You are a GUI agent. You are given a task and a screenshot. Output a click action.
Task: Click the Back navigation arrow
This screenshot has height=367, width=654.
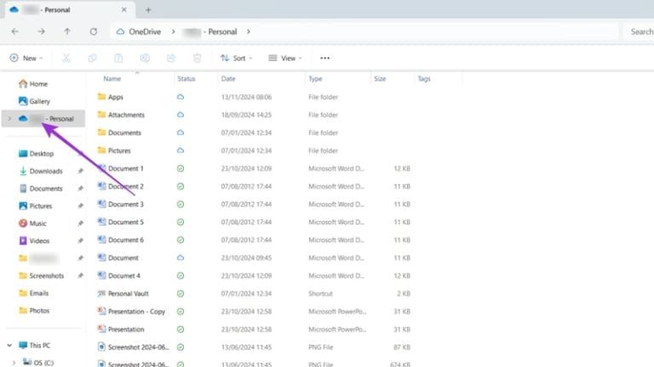pyautogui.click(x=15, y=31)
